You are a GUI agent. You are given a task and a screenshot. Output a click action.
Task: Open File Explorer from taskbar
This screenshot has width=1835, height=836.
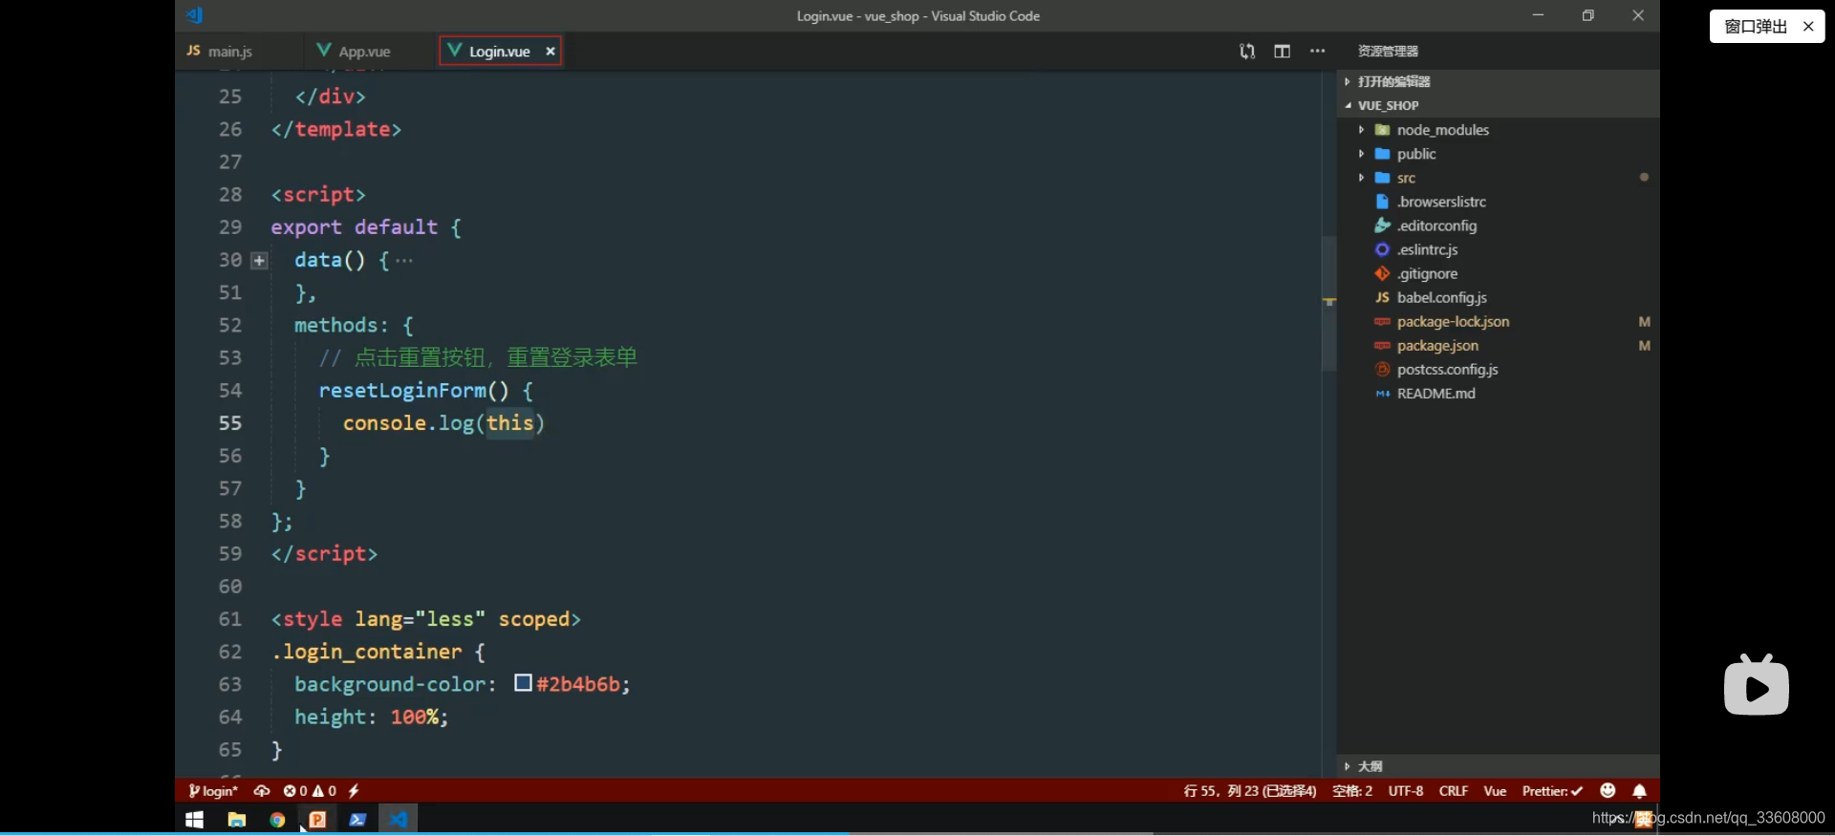click(x=236, y=820)
